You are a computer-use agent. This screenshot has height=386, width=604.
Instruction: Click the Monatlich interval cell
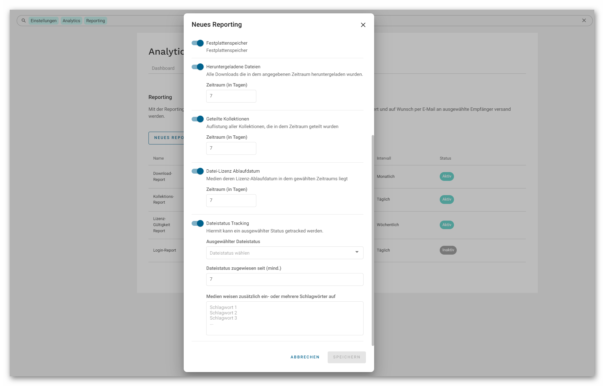[386, 177]
